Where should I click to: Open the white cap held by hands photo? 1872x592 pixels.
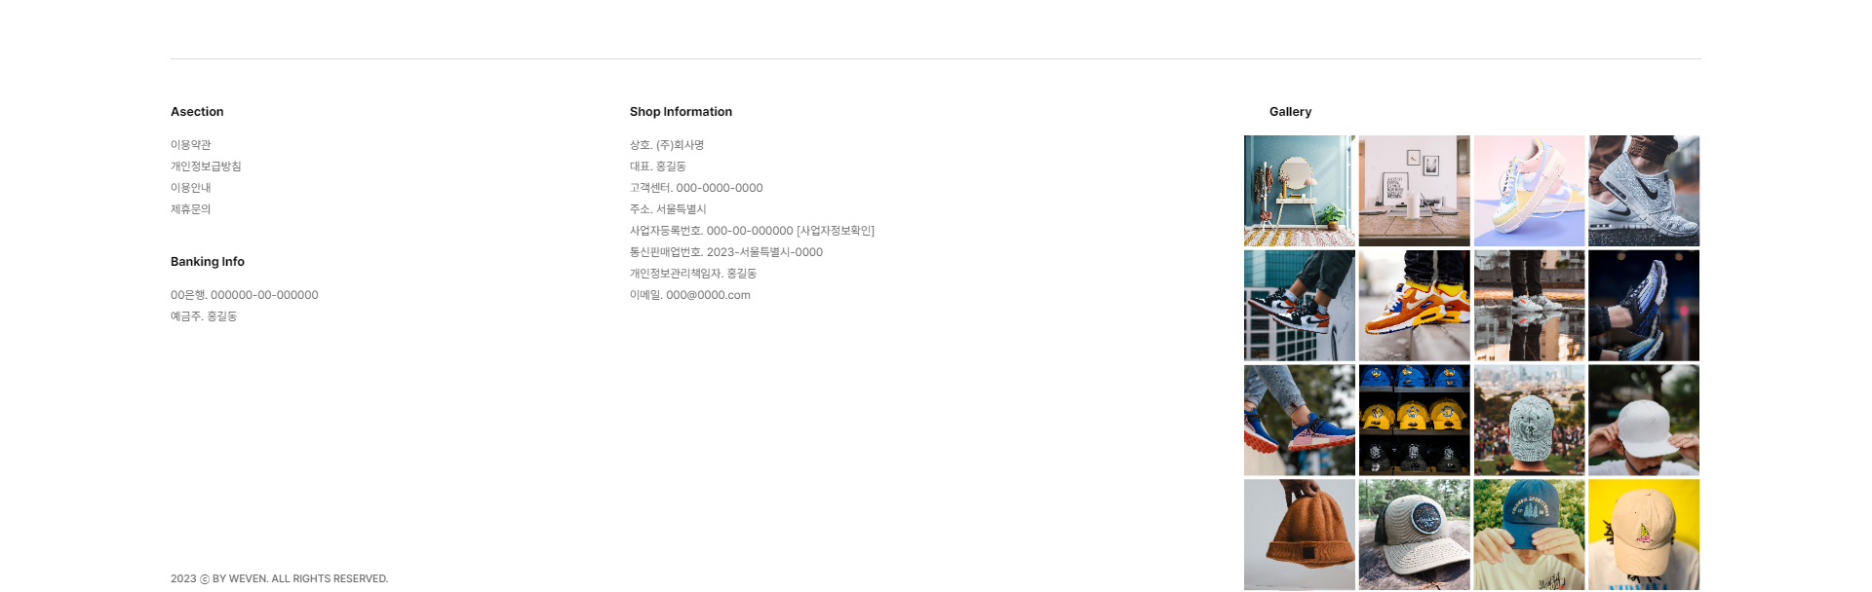click(x=1644, y=421)
